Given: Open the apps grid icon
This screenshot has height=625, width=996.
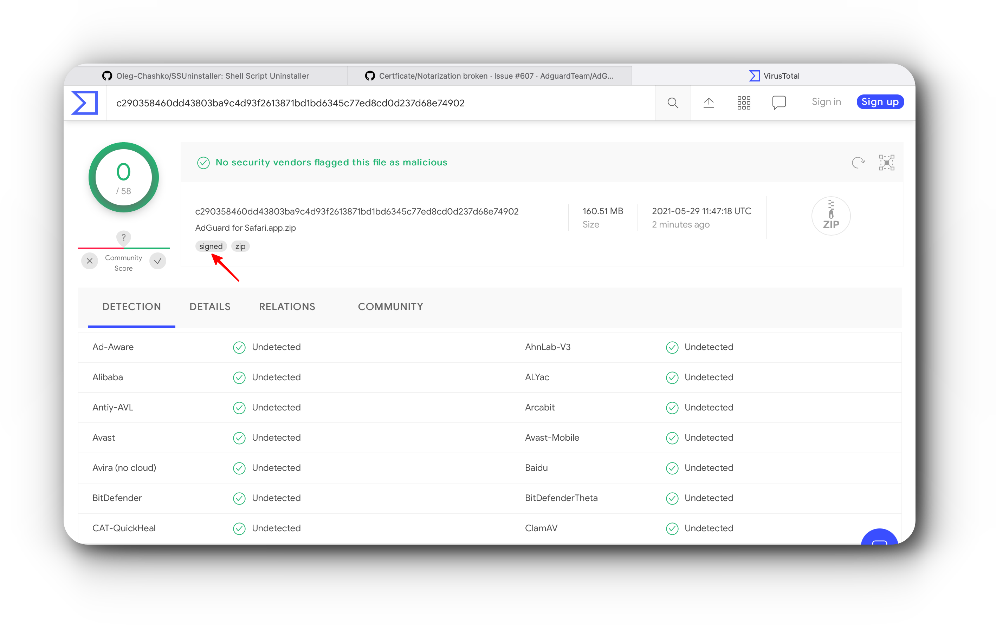Looking at the screenshot, I should click(744, 103).
